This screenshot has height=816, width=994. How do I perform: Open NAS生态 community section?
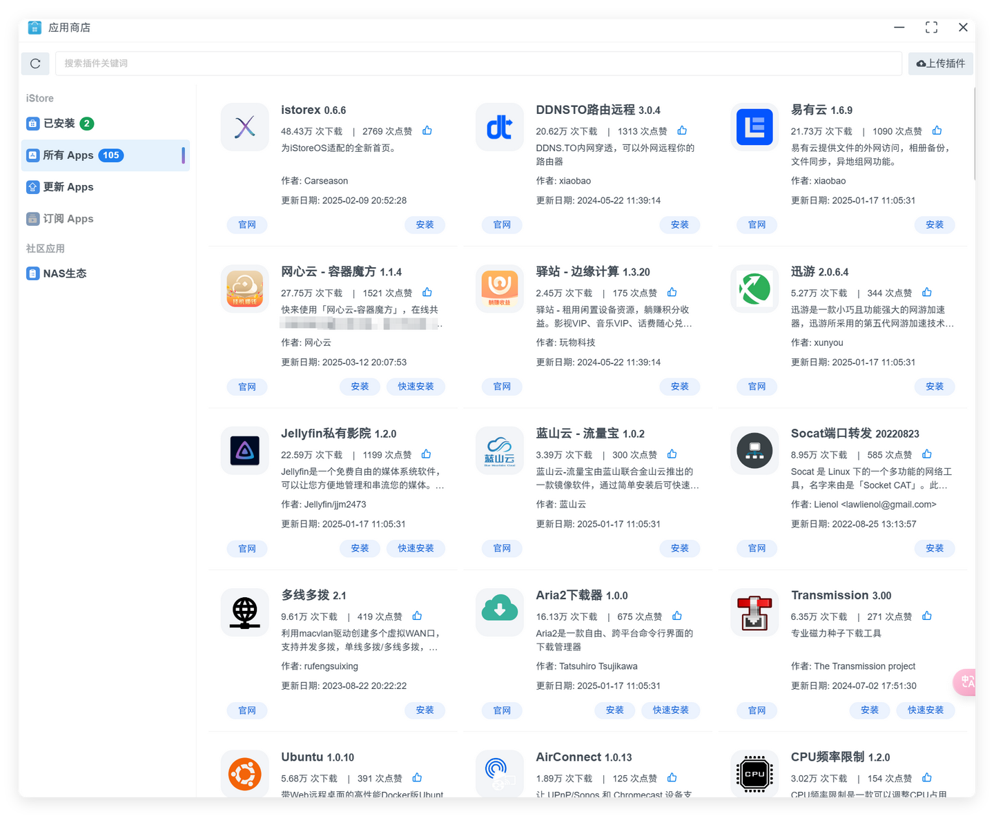point(106,273)
